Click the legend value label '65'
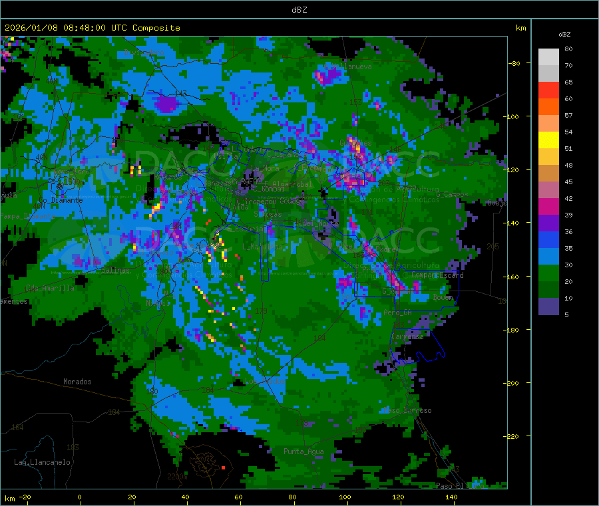This screenshot has height=506, width=599. (568, 82)
